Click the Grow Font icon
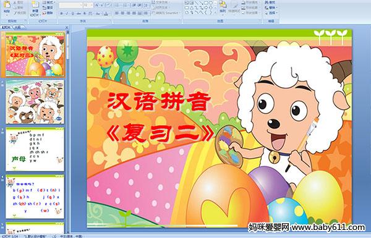 point(96,5)
